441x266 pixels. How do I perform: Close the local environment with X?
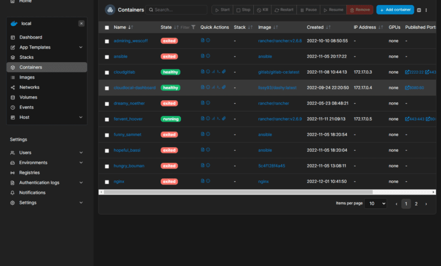click(81, 23)
